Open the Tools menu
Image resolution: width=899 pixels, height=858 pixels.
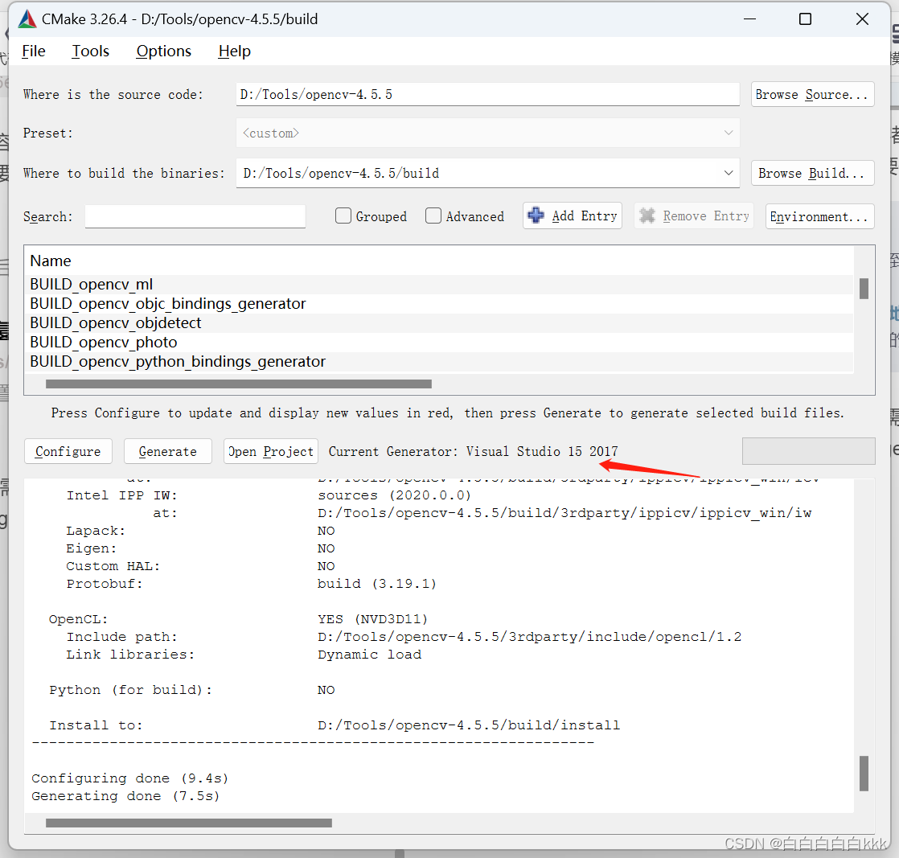(90, 51)
